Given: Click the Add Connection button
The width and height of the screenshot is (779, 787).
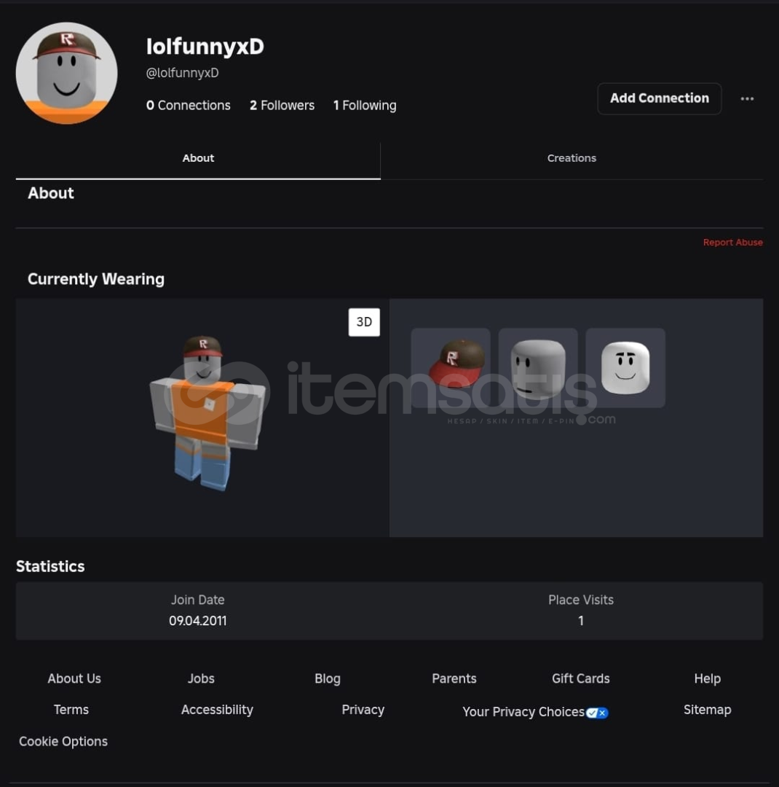Looking at the screenshot, I should (x=659, y=98).
